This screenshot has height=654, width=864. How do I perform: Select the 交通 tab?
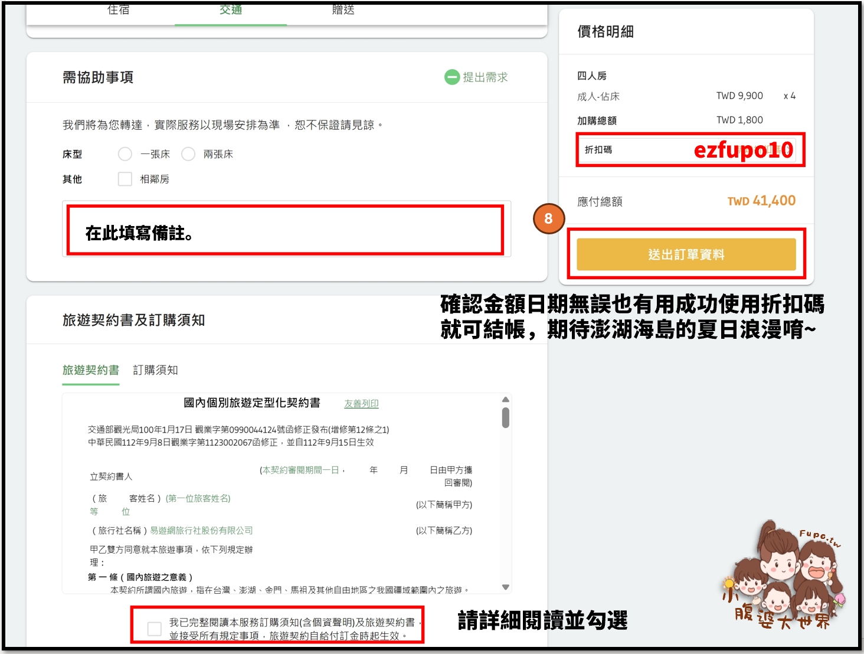[230, 9]
